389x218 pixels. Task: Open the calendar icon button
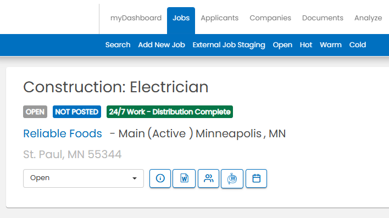256,178
